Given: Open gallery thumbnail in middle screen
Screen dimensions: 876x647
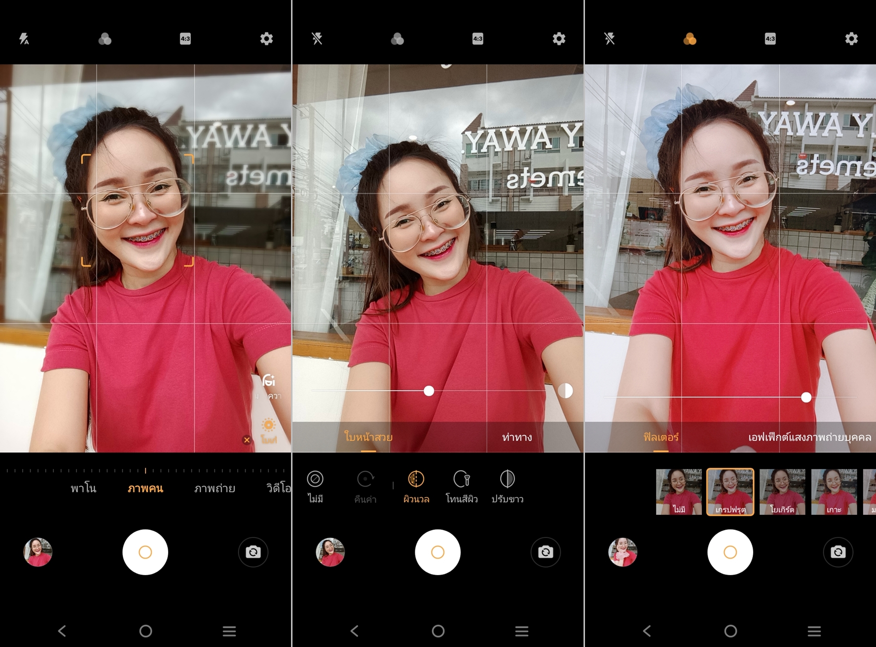Looking at the screenshot, I should point(330,552).
